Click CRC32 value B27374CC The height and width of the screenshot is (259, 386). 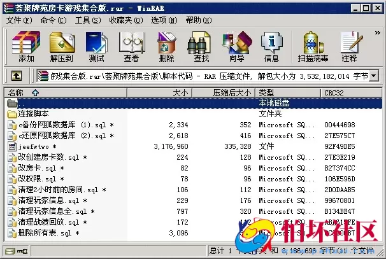pos(340,168)
